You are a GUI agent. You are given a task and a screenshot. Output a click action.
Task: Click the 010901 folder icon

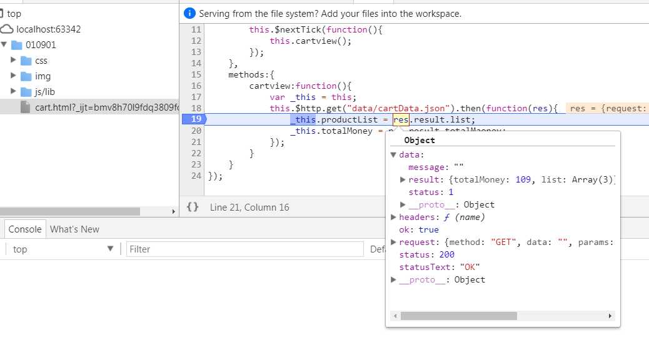click(16, 44)
